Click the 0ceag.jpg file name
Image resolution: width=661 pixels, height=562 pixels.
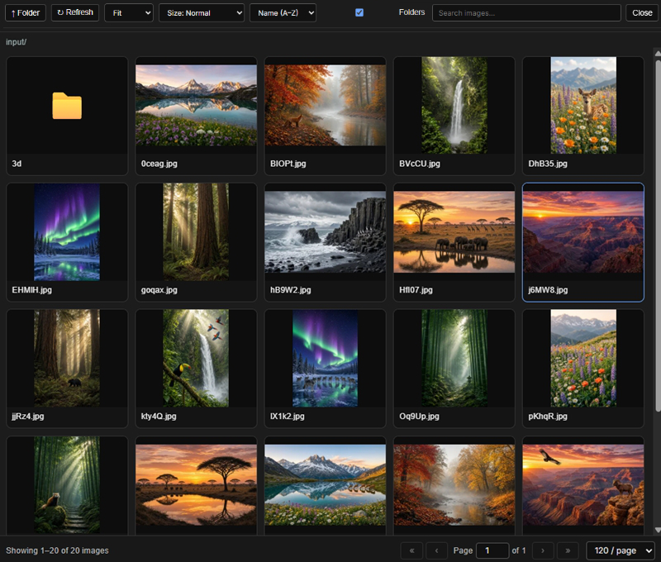coord(159,164)
